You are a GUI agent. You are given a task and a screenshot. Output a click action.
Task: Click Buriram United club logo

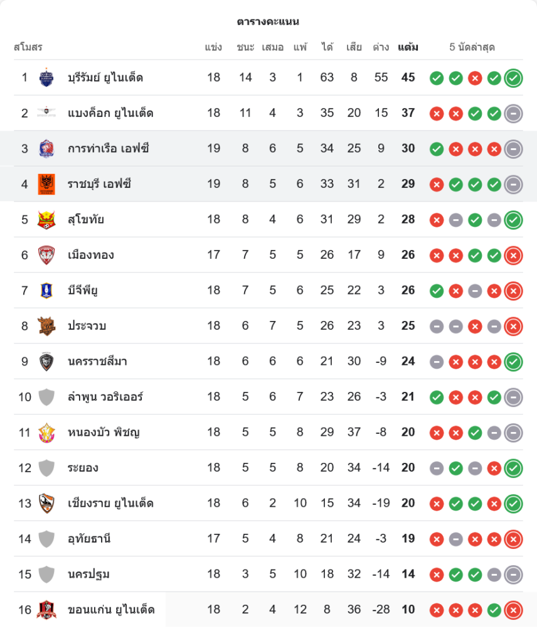46,78
